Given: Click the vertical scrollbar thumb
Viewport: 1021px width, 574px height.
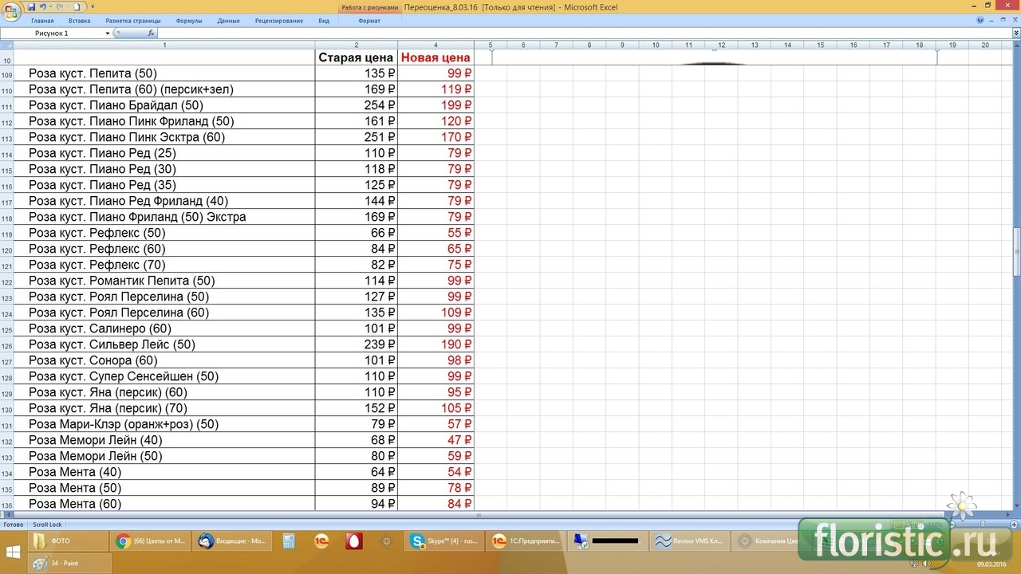Looking at the screenshot, I should pyautogui.click(x=1016, y=251).
